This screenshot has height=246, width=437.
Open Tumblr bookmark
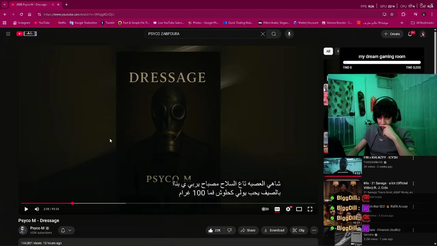tap(108, 23)
